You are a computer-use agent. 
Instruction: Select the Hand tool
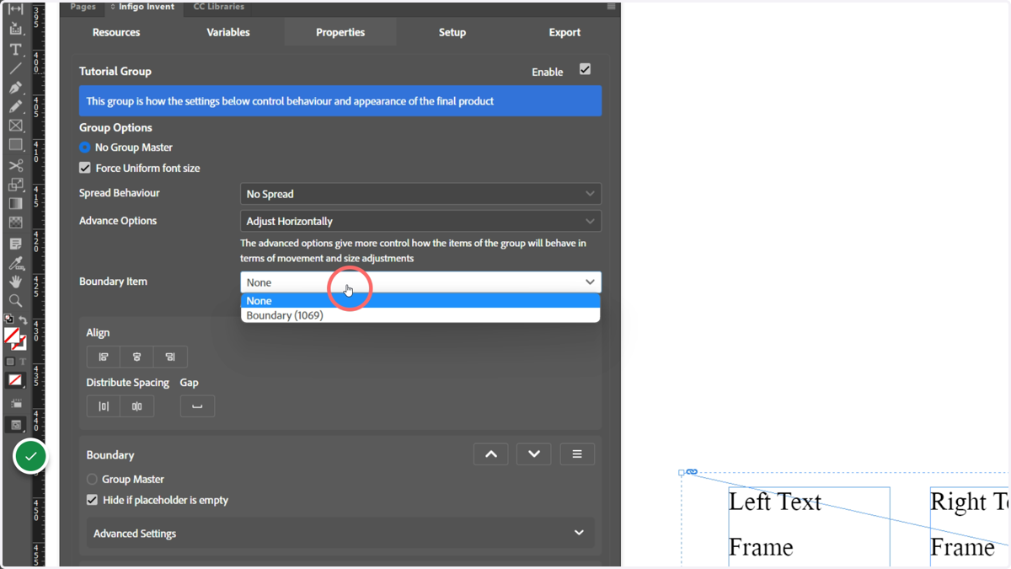(x=15, y=282)
